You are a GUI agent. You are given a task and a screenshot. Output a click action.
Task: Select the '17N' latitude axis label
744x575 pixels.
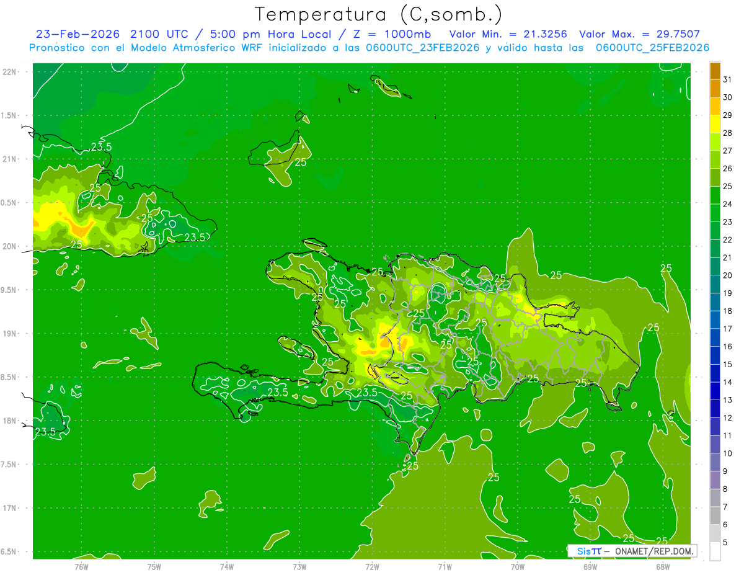click(9, 508)
